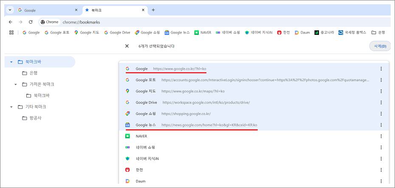Open 국세청 홈택스 bookmark in bookmarks bar
Image resolution: width=395 pixels, height=188 pixels.
[352, 33]
